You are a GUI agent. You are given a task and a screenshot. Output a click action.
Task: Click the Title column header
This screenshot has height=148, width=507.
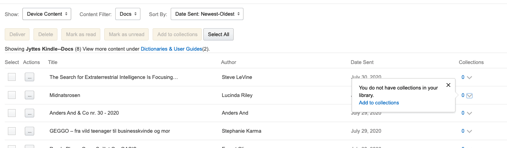53,62
